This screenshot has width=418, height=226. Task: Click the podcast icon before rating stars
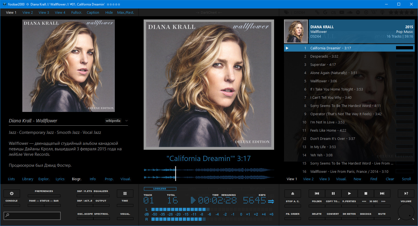(x=382, y=12)
